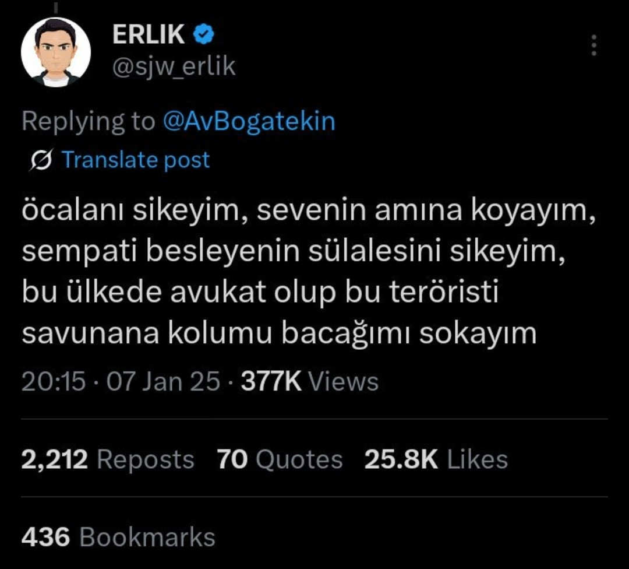The height and width of the screenshot is (569, 629).
Task: View the 2,212 repost count number
Action: pyautogui.click(x=54, y=459)
